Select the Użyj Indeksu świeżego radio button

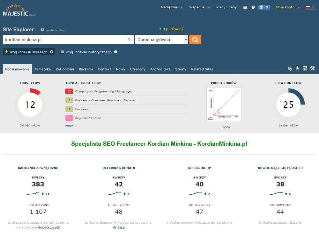(51, 52)
